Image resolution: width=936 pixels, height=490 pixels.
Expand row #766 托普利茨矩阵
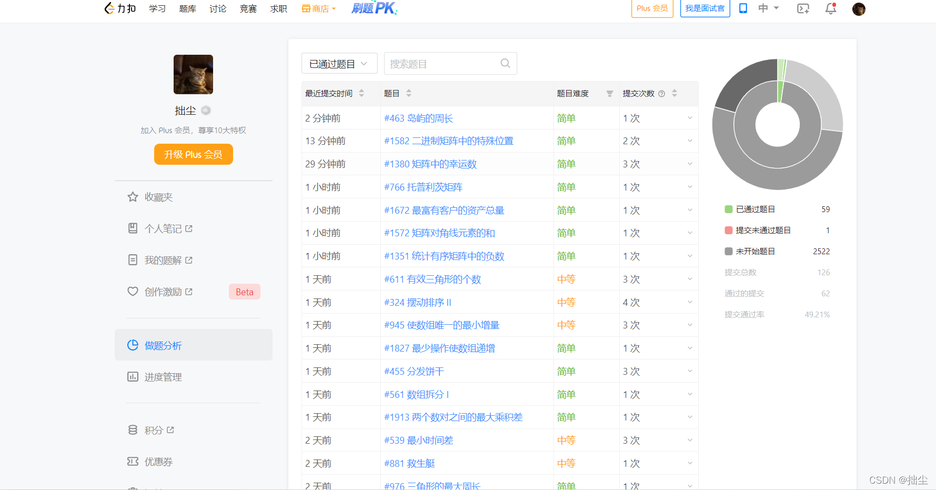[x=690, y=187]
